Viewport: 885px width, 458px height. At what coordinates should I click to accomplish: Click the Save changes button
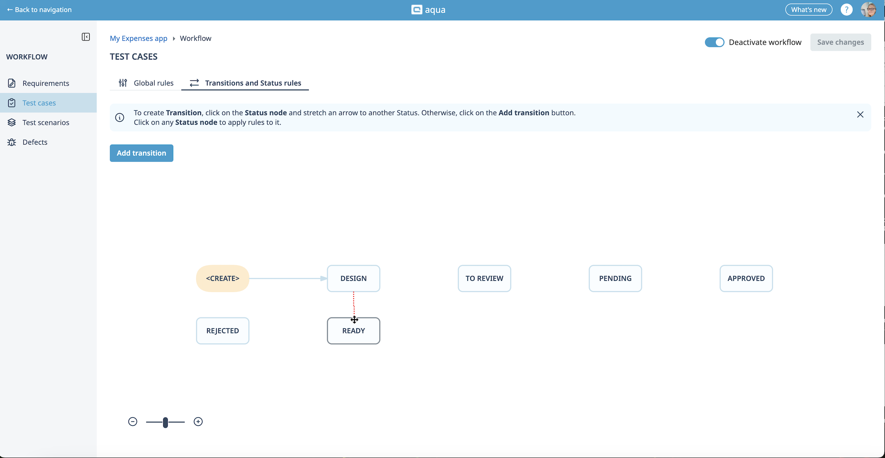[840, 42]
